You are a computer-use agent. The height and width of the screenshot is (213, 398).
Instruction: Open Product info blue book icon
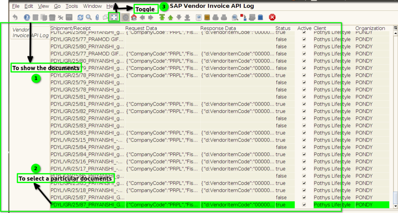coord(260,17)
